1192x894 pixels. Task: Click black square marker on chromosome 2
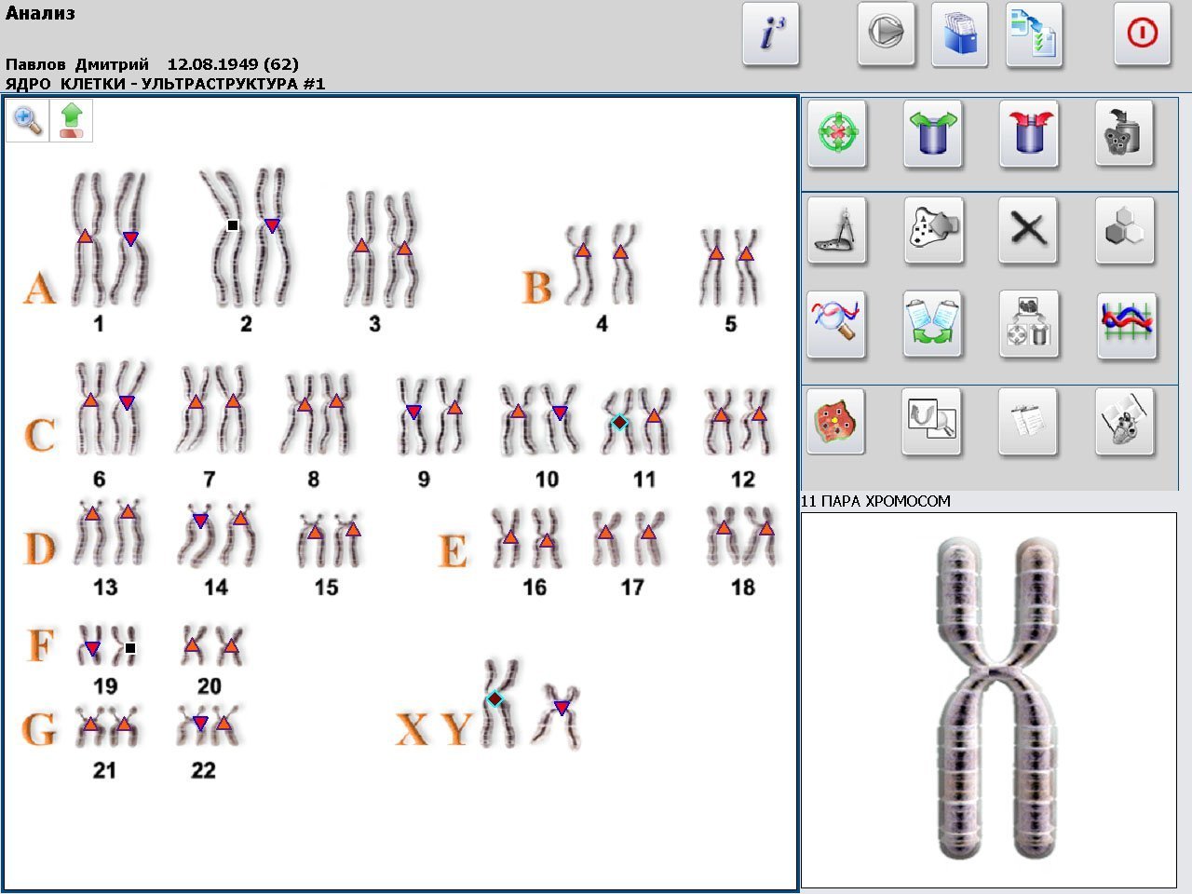point(233,225)
